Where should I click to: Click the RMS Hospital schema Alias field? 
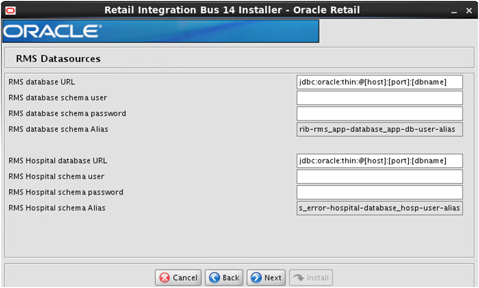[379, 208]
